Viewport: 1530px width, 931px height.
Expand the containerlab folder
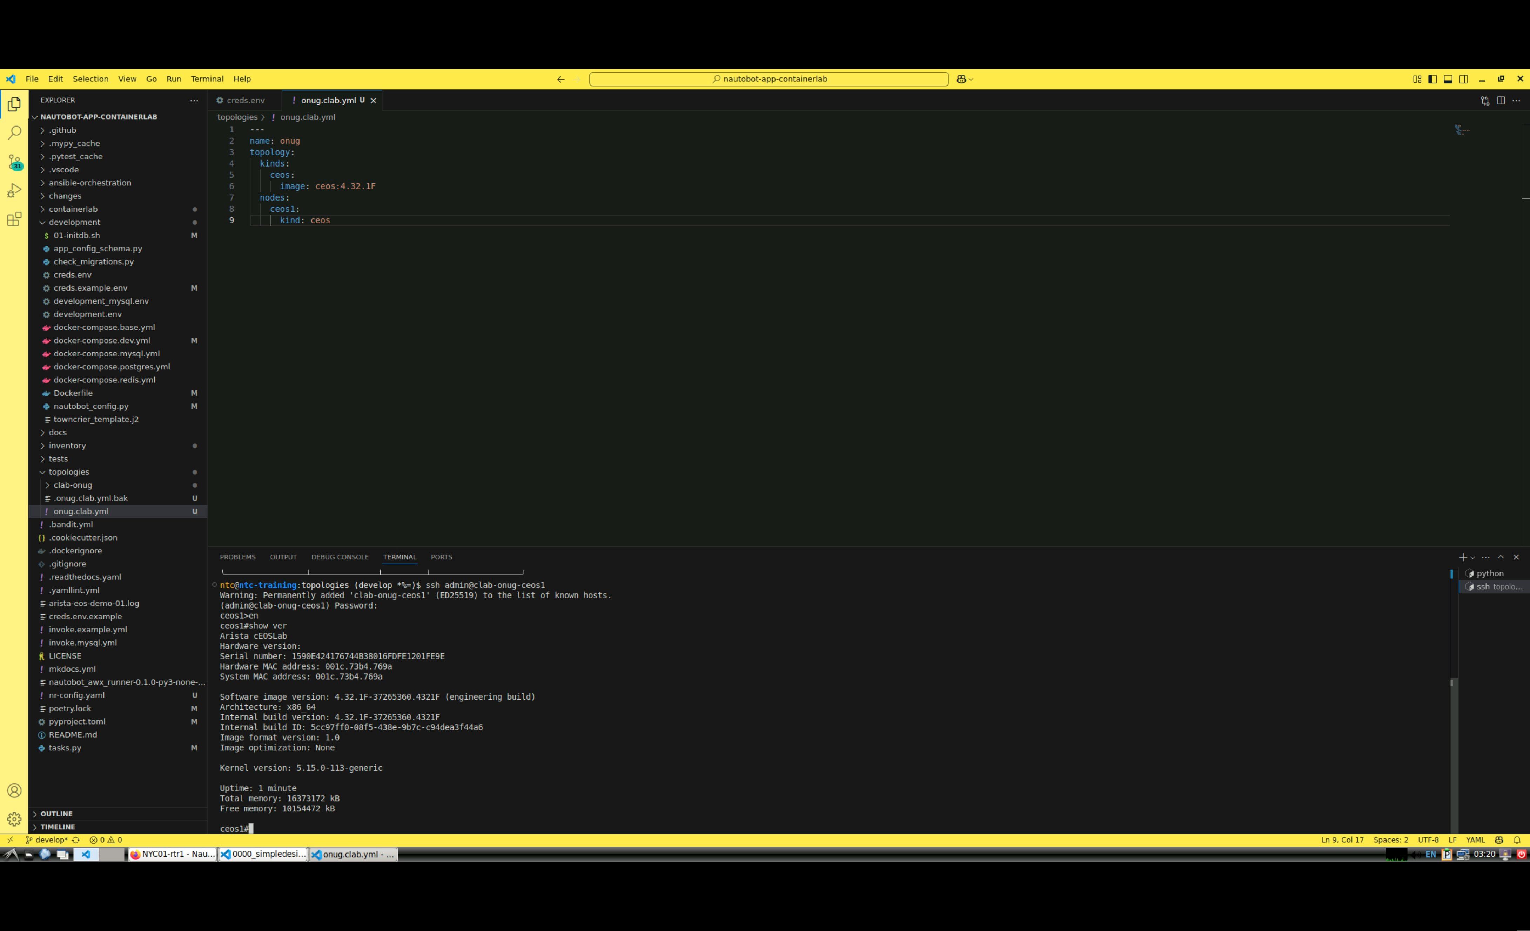[73, 209]
